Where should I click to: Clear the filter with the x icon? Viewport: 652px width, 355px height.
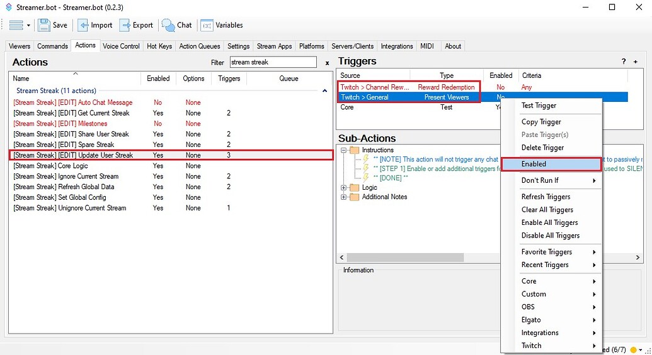pyautogui.click(x=327, y=63)
